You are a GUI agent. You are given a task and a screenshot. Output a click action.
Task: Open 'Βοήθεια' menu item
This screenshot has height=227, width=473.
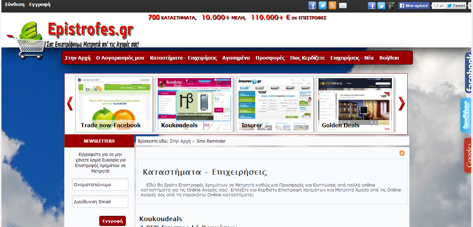point(389,58)
